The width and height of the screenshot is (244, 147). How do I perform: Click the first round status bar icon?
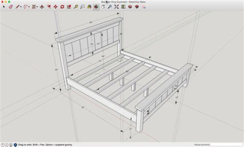click(x=3, y=145)
